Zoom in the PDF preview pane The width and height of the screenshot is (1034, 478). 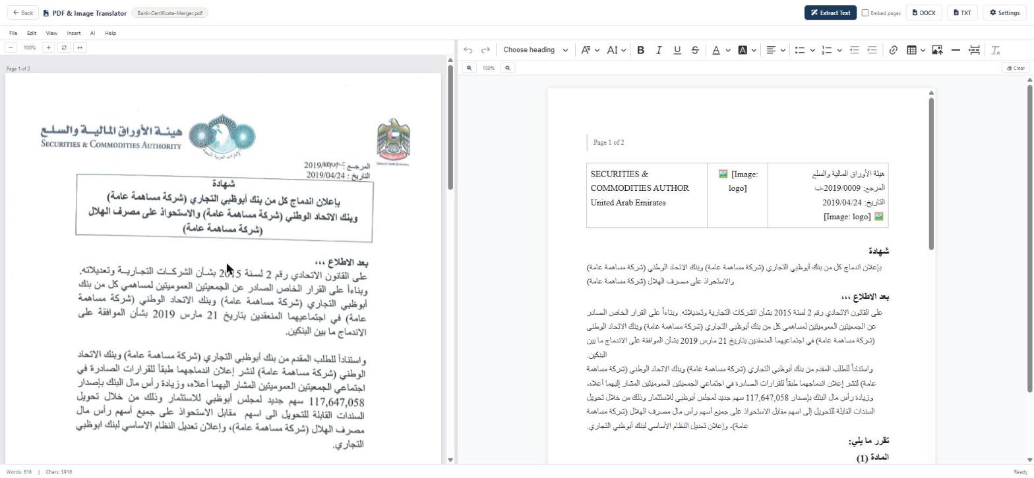pyautogui.click(x=48, y=47)
